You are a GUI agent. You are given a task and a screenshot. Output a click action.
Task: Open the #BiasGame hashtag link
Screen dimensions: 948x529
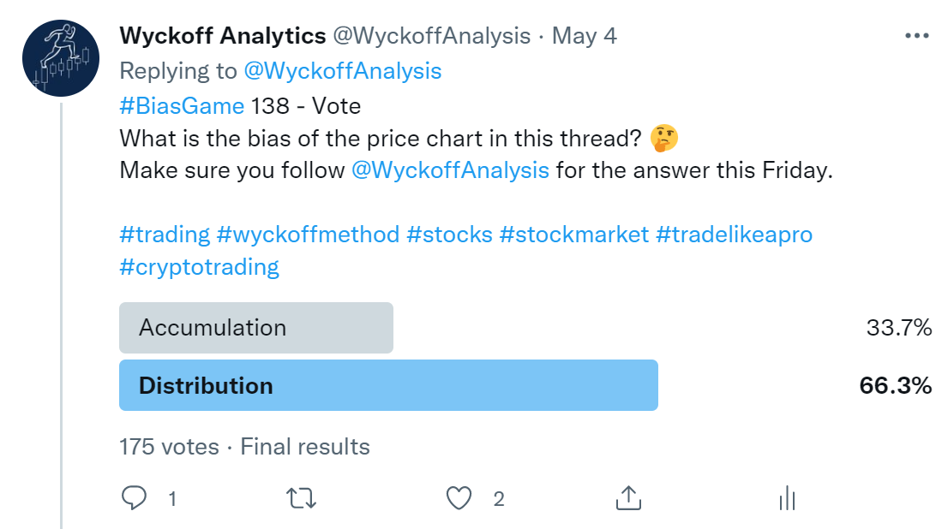(x=182, y=106)
